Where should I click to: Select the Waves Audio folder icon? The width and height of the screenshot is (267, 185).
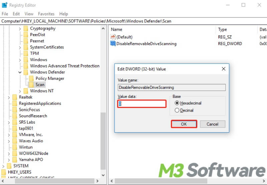click(x=15, y=141)
